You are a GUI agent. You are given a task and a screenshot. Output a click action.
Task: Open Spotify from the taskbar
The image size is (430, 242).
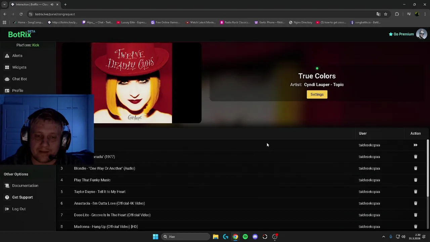(245, 237)
